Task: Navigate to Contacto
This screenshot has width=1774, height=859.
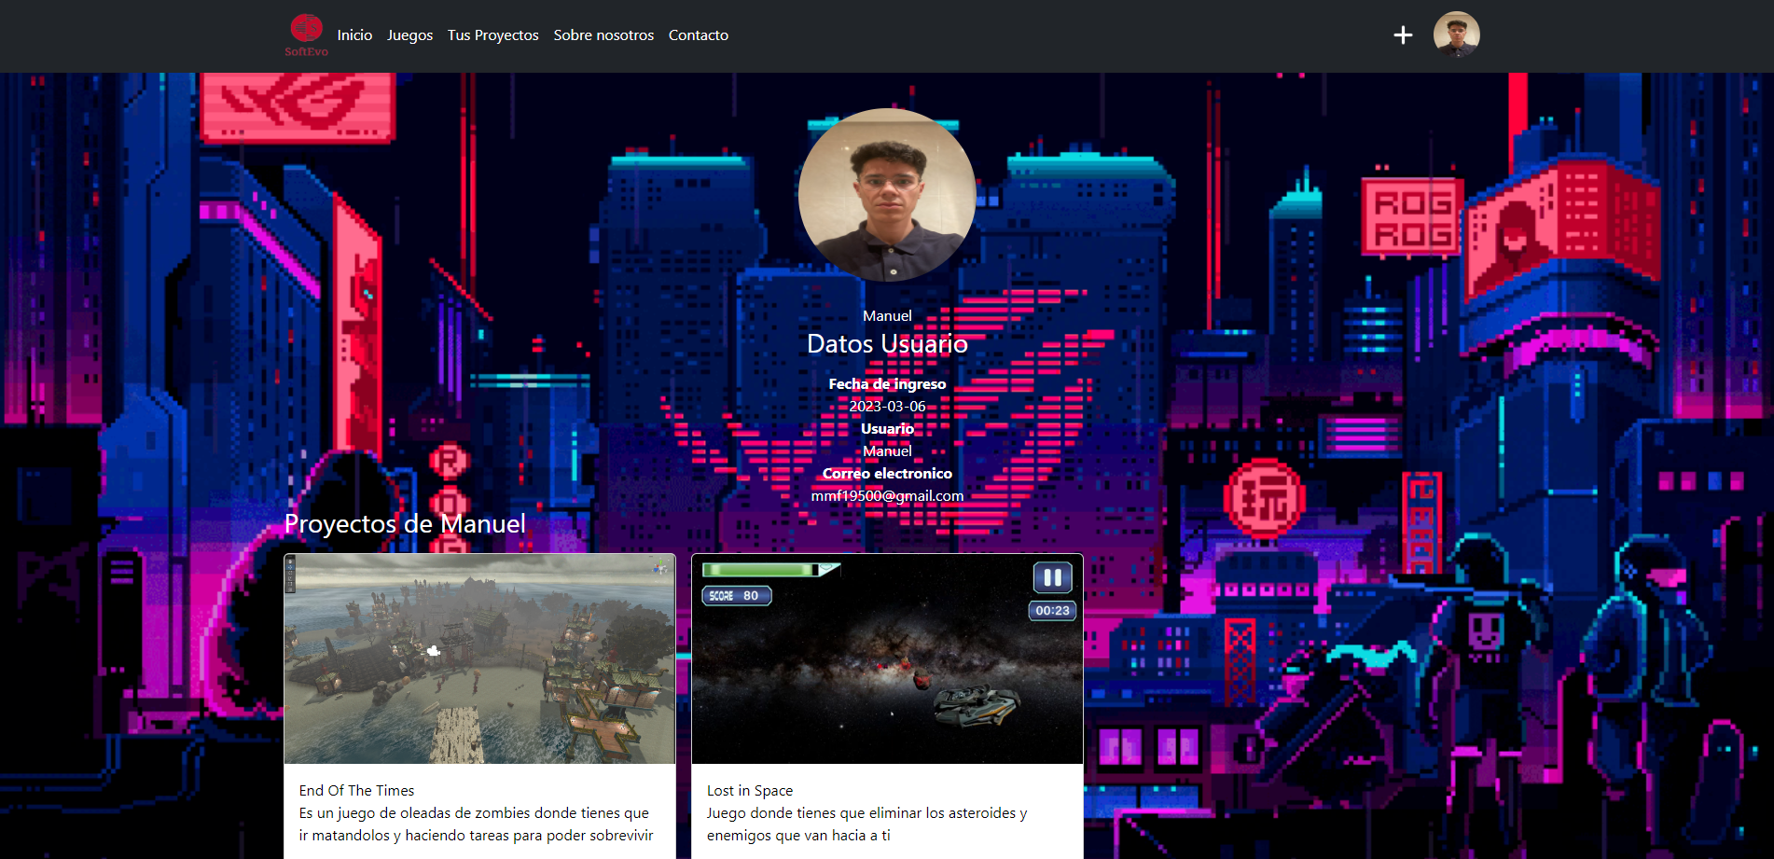Action: point(699,35)
